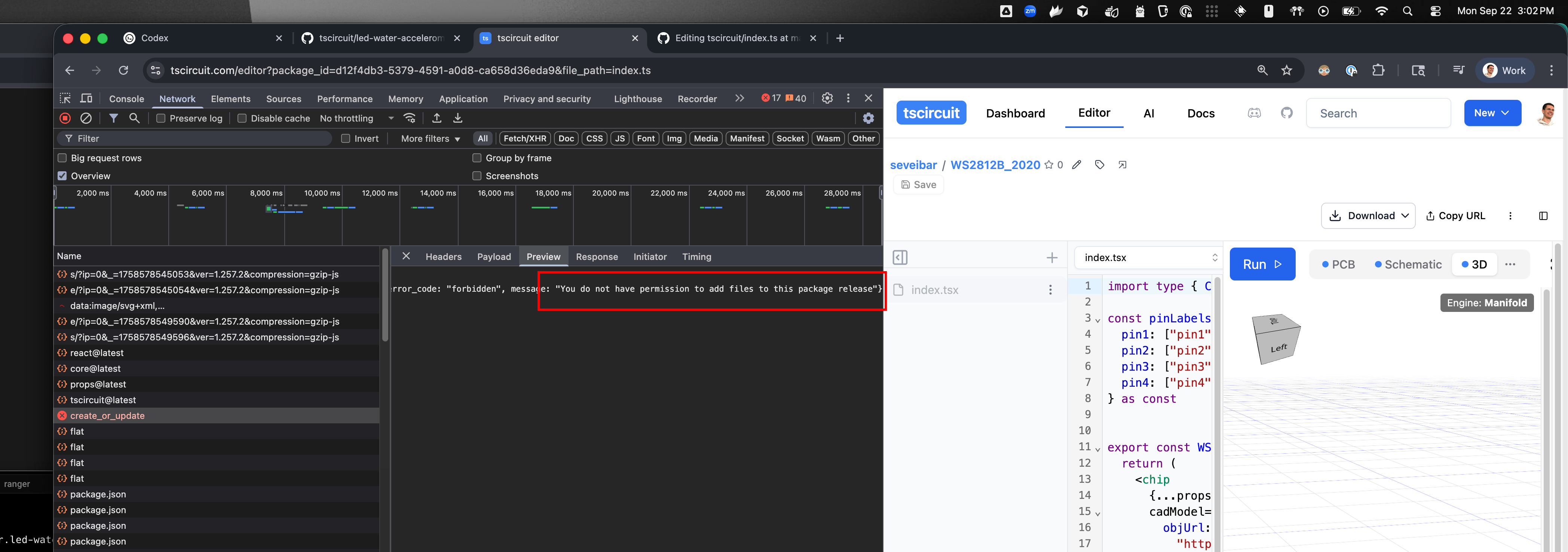Uncheck the Overview checkbox
Screen dimensions: 1568x552
tap(62, 176)
